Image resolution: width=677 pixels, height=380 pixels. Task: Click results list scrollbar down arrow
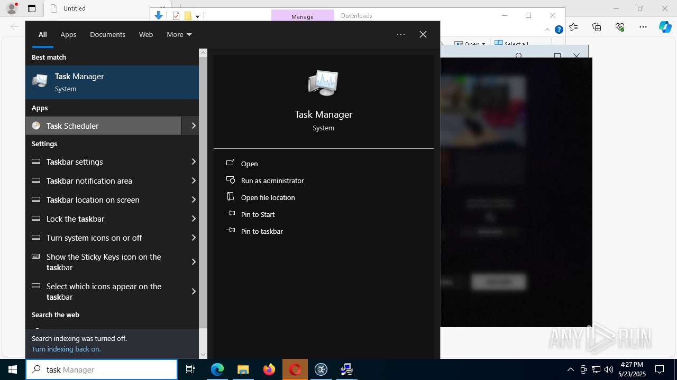click(x=203, y=355)
